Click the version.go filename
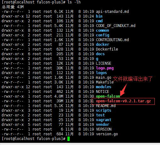Image resolution: width=160 pixels, height=145 pixels. point(107,134)
